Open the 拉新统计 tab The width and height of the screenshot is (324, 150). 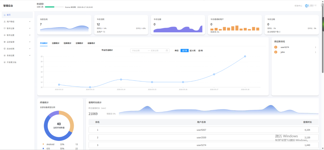67,43
